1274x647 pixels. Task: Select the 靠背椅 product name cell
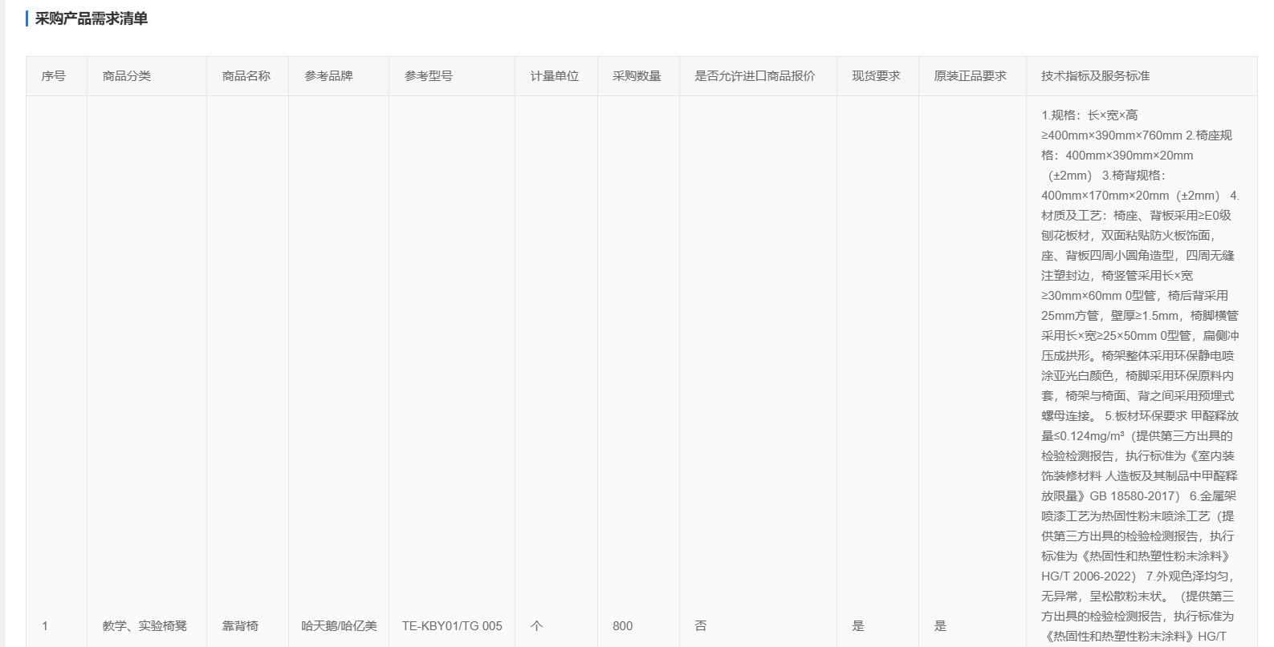coord(240,626)
